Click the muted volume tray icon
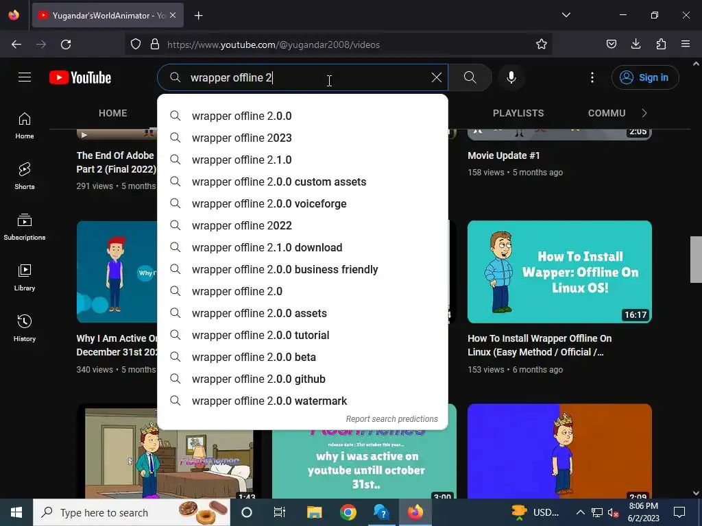 click(x=613, y=512)
